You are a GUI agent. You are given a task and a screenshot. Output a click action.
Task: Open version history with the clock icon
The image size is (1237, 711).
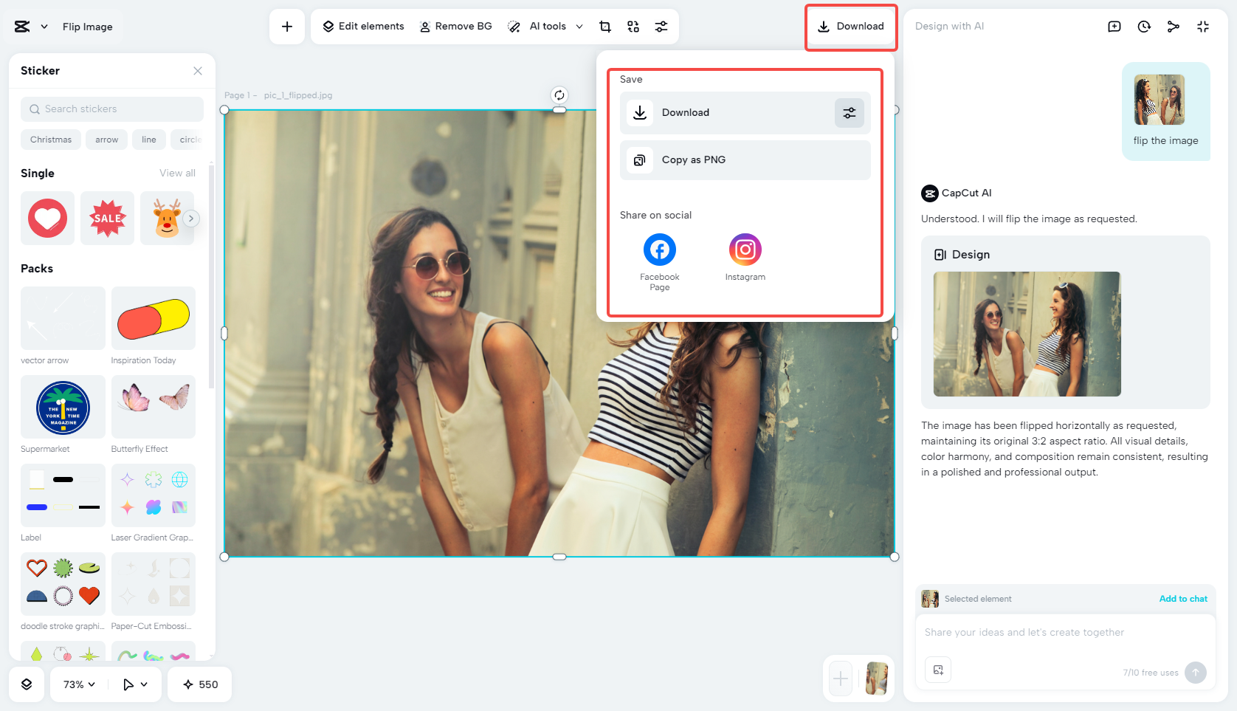pyautogui.click(x=1143, y=26)
